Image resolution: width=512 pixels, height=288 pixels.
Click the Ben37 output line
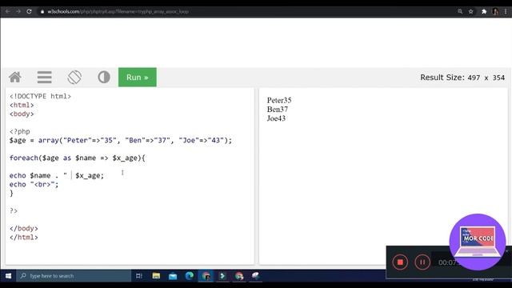278,110
